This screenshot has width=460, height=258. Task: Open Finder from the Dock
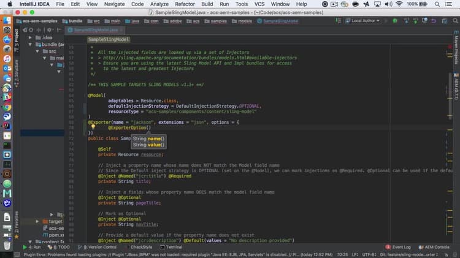click(x=7, y=20)
